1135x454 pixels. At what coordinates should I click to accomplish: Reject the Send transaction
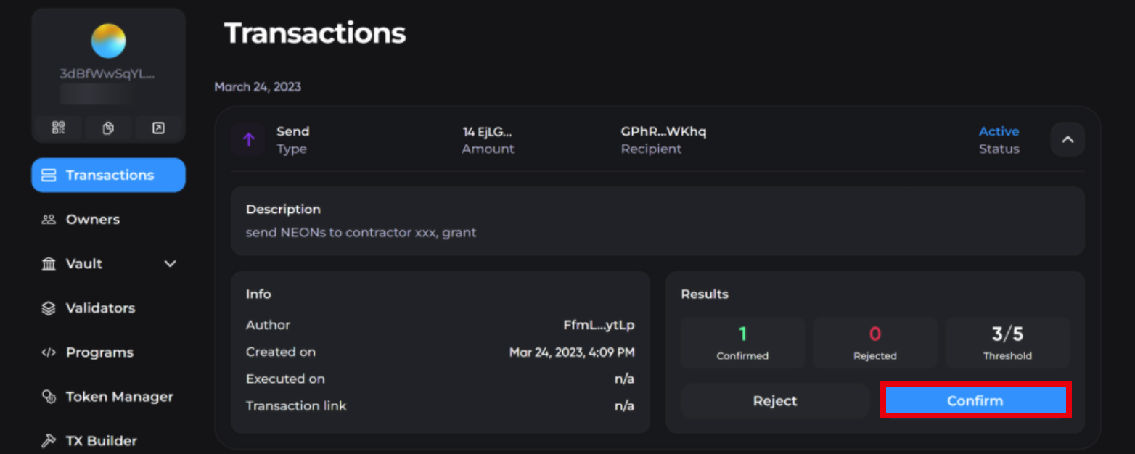click(x=775, y=401)
